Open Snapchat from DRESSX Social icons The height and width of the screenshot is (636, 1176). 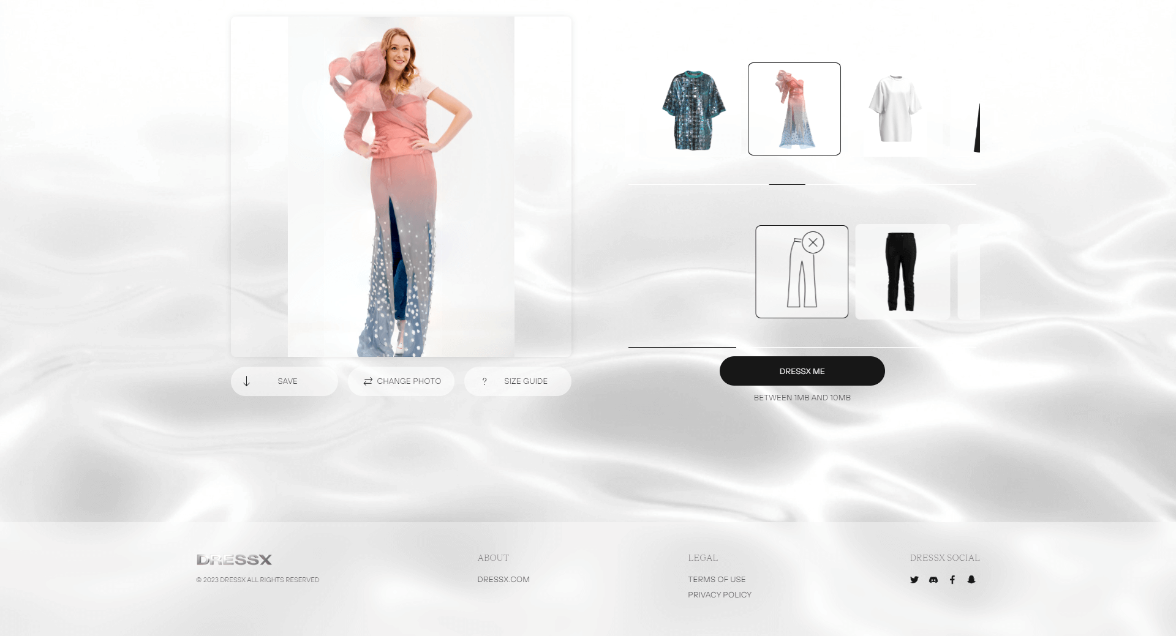point(973,580)
